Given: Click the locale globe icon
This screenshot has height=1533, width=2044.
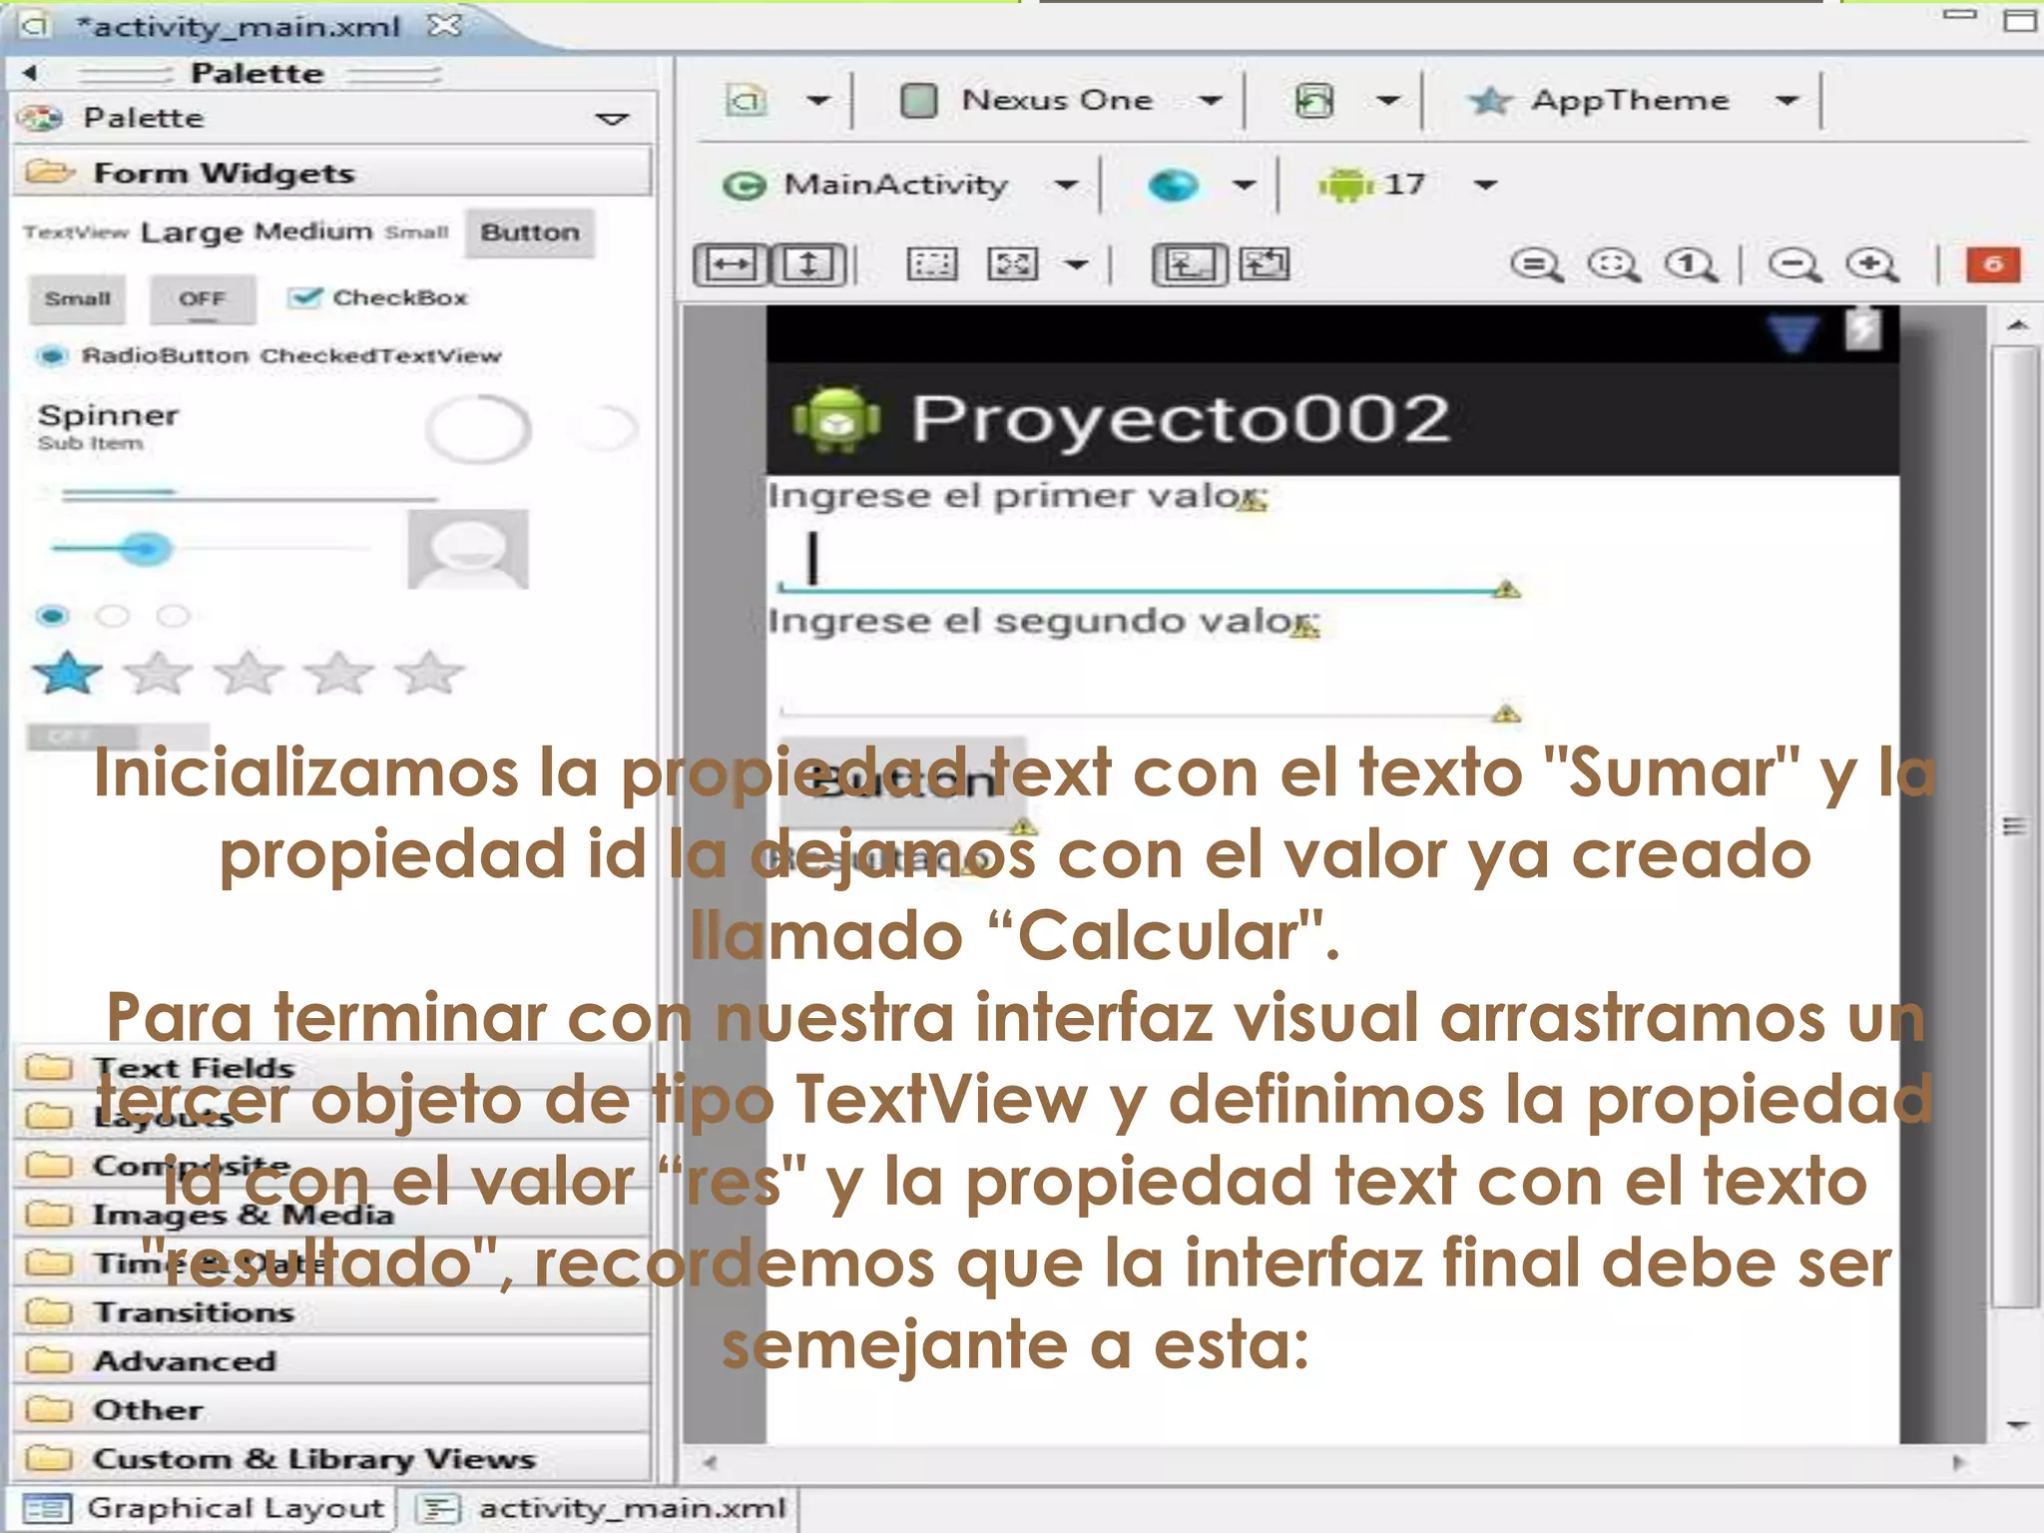Looking at the screenshot, I should (1173, 185).
